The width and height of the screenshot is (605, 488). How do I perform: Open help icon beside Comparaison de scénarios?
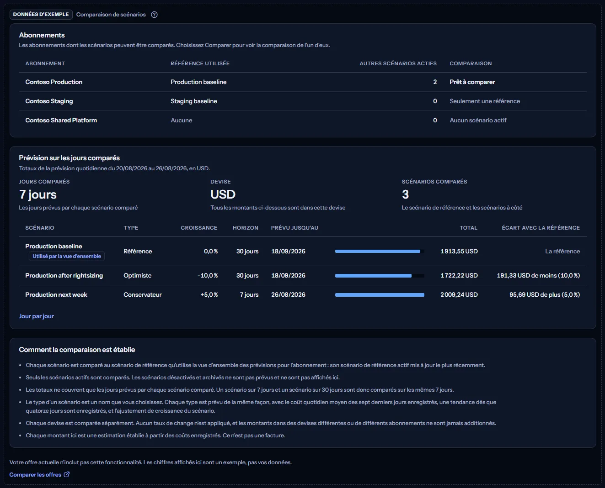point(154,15)
